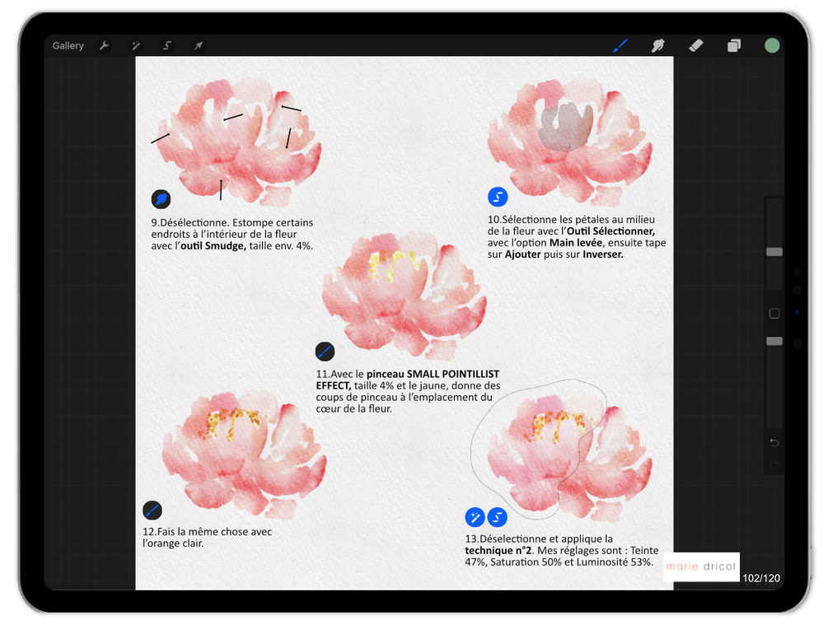828x625 pixels.
Task: Click the text 'l'orange clair.'
Action: click(173, 543)
